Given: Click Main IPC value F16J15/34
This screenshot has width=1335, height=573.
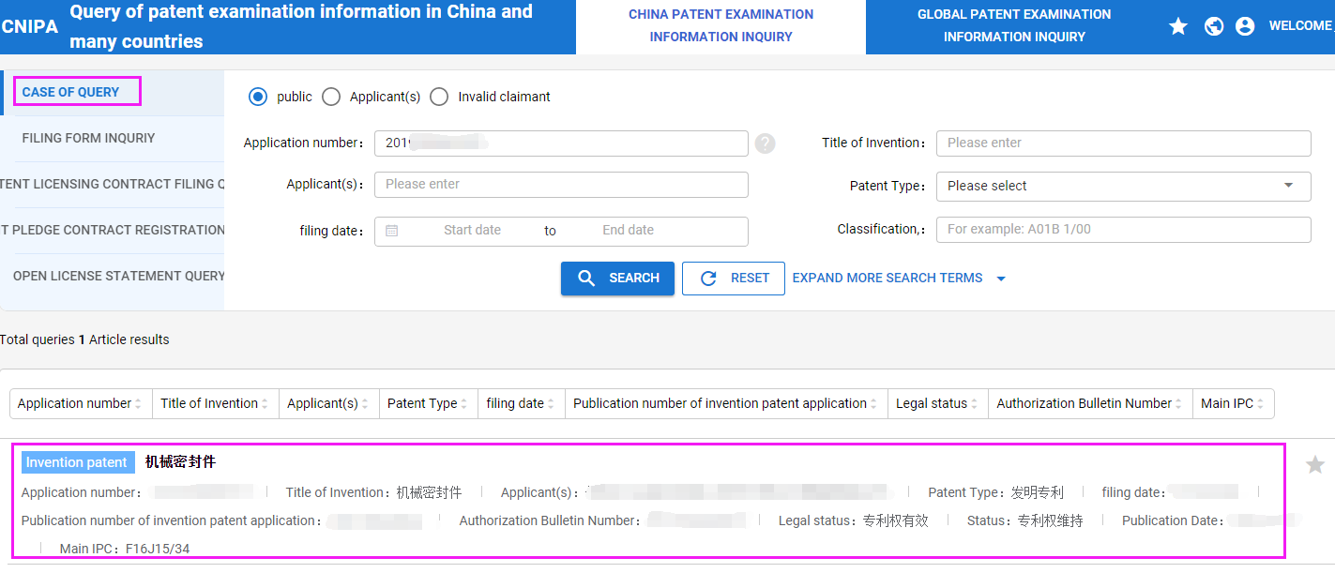Looking at the screenshot, I should click(x=158, y=549).
